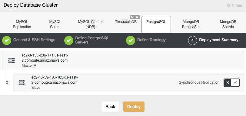
Task: Click the NEW badge above TimescaleDB
Action: tap(135, 17)
